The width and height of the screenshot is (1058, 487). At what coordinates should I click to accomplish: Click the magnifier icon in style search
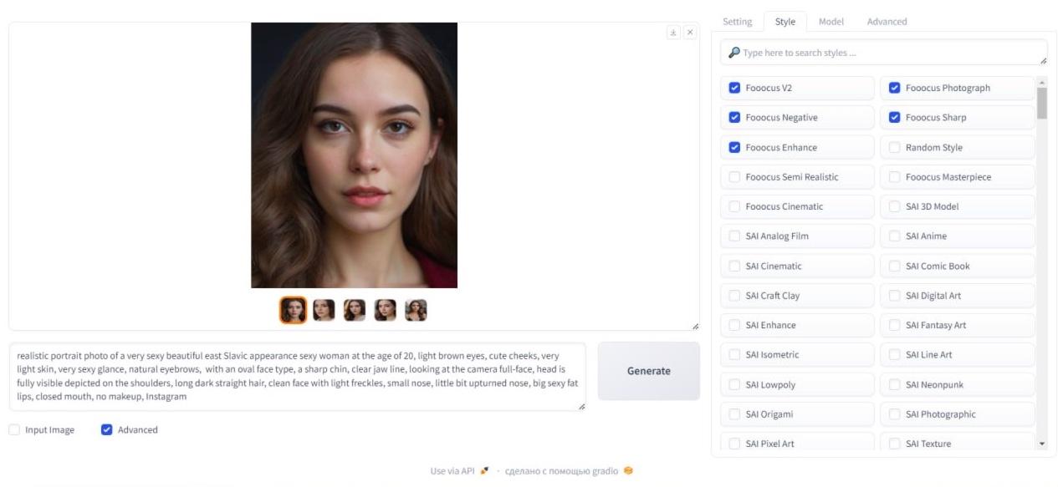tap(733, 53)
